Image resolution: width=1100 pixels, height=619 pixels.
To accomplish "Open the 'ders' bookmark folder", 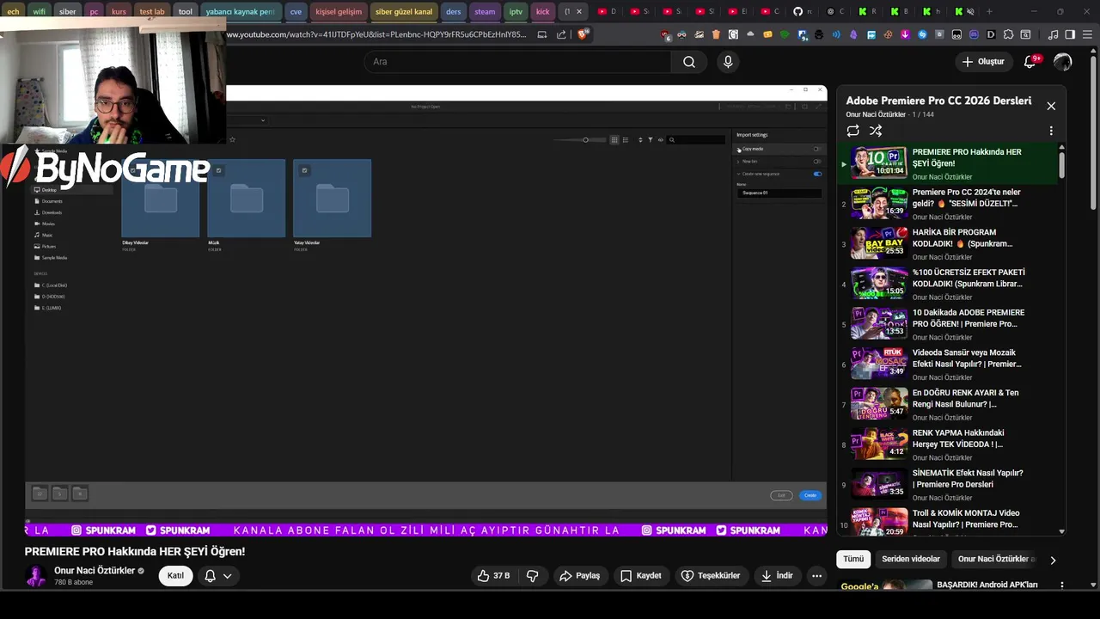I will point(454,12).
